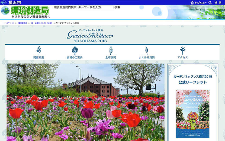Image resolution: width=225 pixels, height=141 pixels.
Task: Go to 環境創造局 breadcrumb link
Action: tap(23, 23)
